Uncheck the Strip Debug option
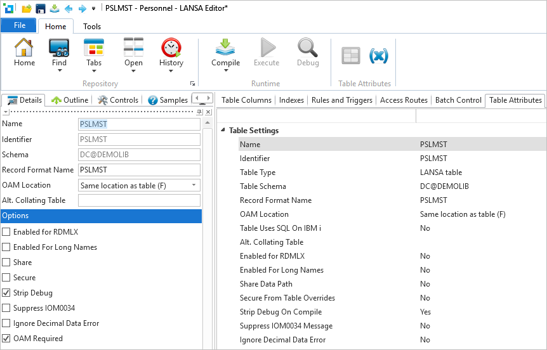Viewport: 547px width, 350px height. click(x=6, y=293)
